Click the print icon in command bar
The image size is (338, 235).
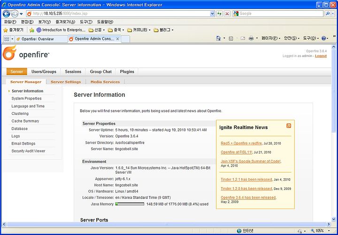[251, 38]
